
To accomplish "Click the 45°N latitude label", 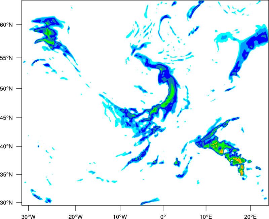I will (6, 118).
